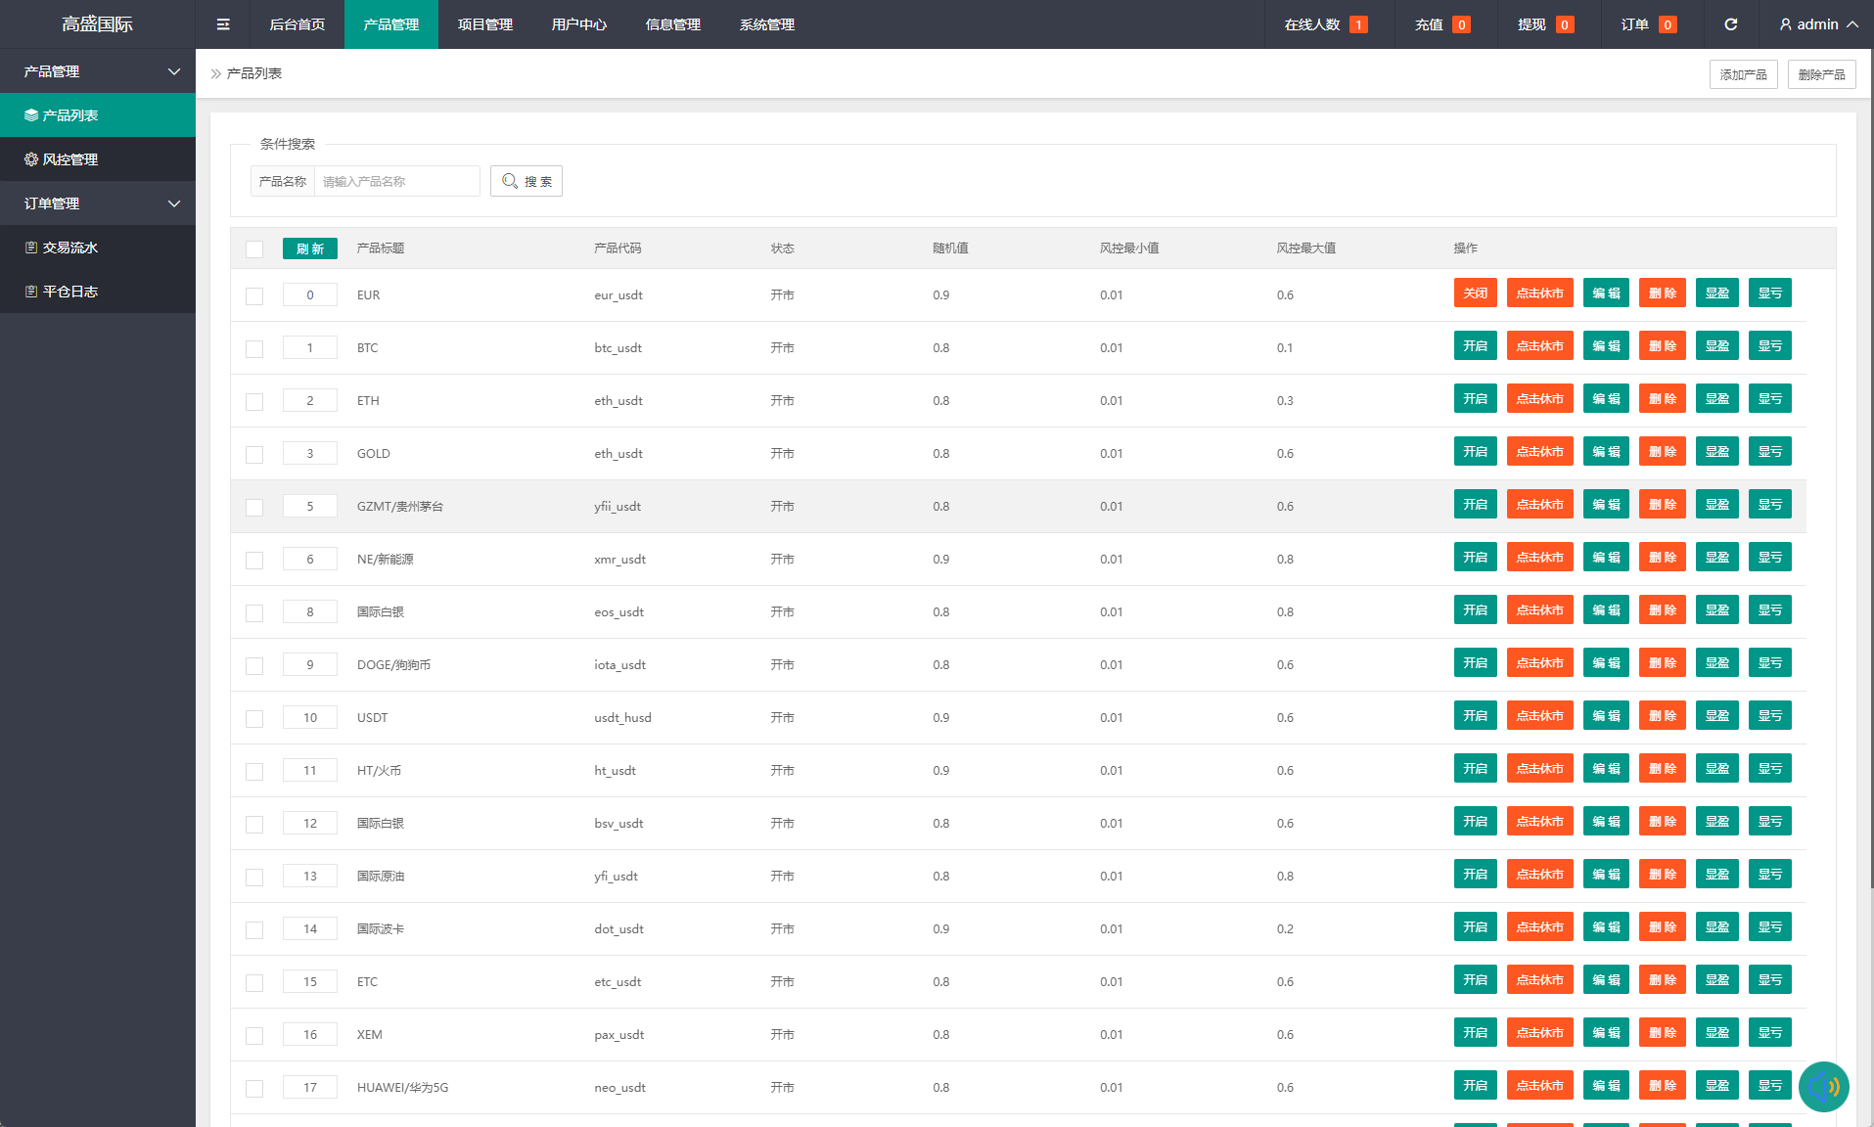Click the admin user avatar icon
Screen dimensions: 1874x1127
1785,24
